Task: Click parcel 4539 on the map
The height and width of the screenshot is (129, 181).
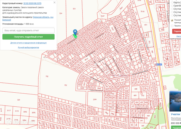Action: (86, 118)
